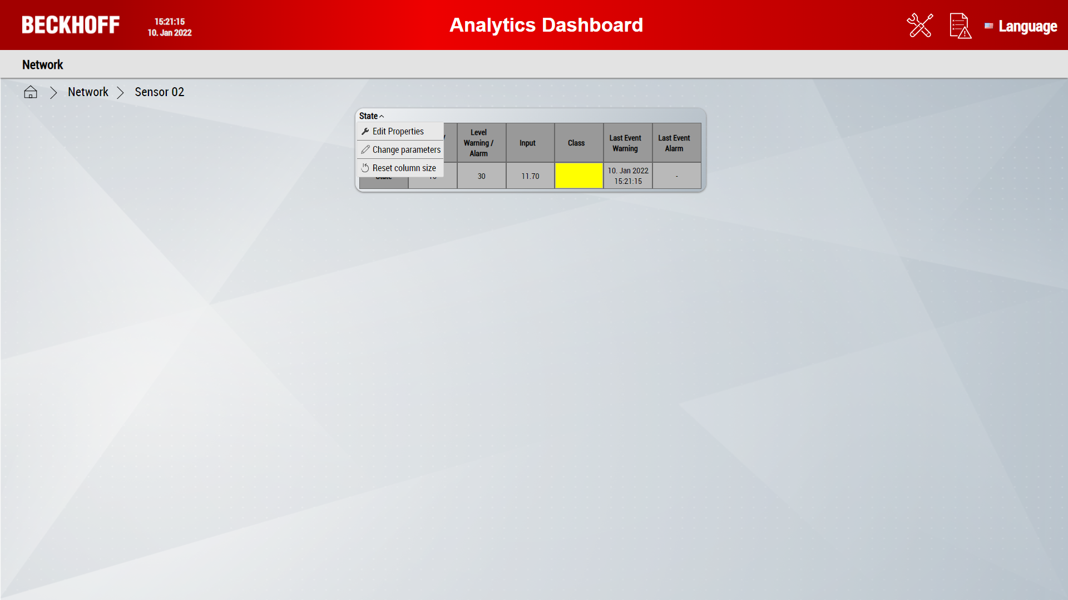Select the Input column header
This screenshot has height=600, width=1068.
pos(530,143)
